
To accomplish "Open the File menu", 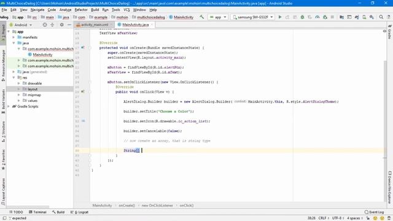I will click(x=4, y=10).
